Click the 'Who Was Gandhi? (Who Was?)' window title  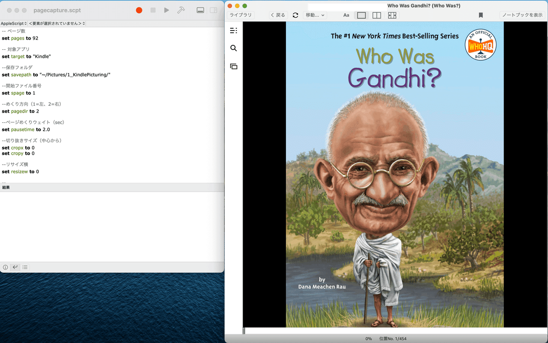point(423,5)
